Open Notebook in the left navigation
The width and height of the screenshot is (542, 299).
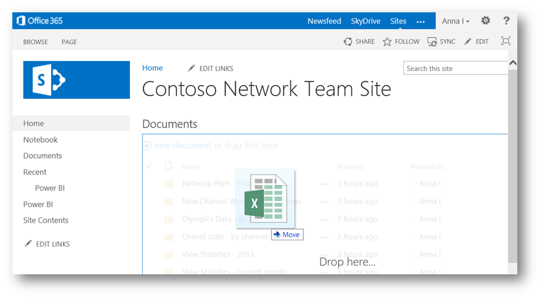(x=41, y=139)
